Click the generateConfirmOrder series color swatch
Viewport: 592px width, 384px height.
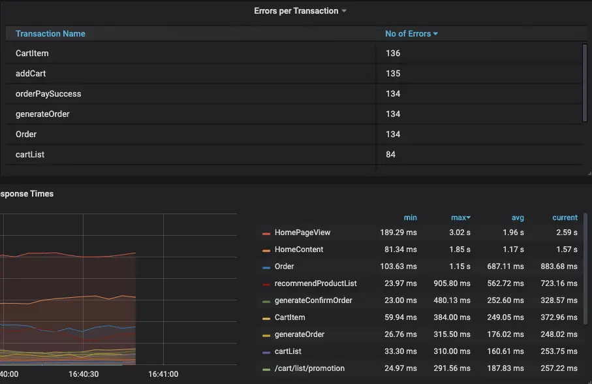point(266,302)
